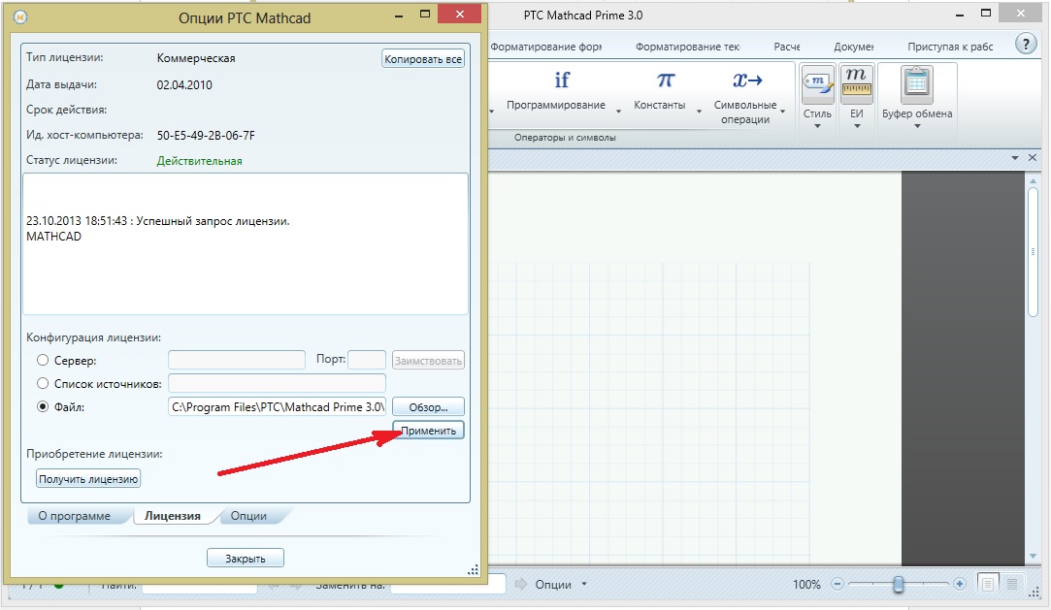The width and height of the screenshot is (1051, 610).
Task: Open the worksheet tabs list dropdown arrow
Action: tap(1015, 157)
